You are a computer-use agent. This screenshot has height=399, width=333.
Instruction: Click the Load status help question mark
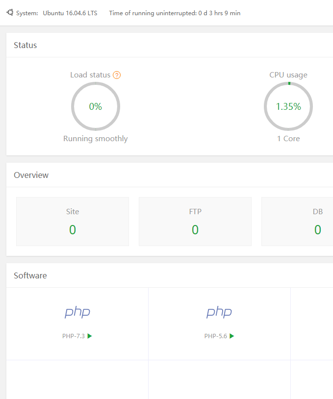point(117,75)
